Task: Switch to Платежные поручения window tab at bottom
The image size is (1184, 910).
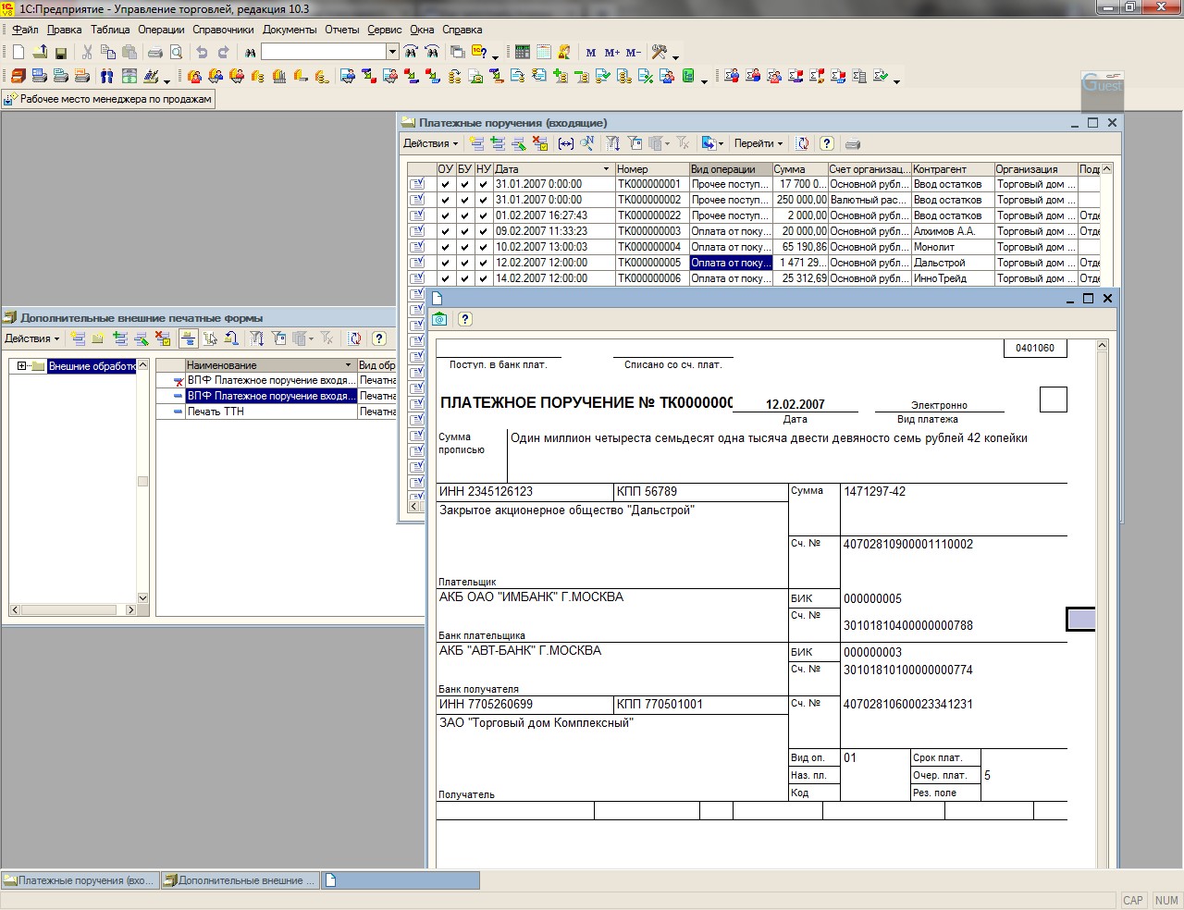Action: tap(80, 880)
